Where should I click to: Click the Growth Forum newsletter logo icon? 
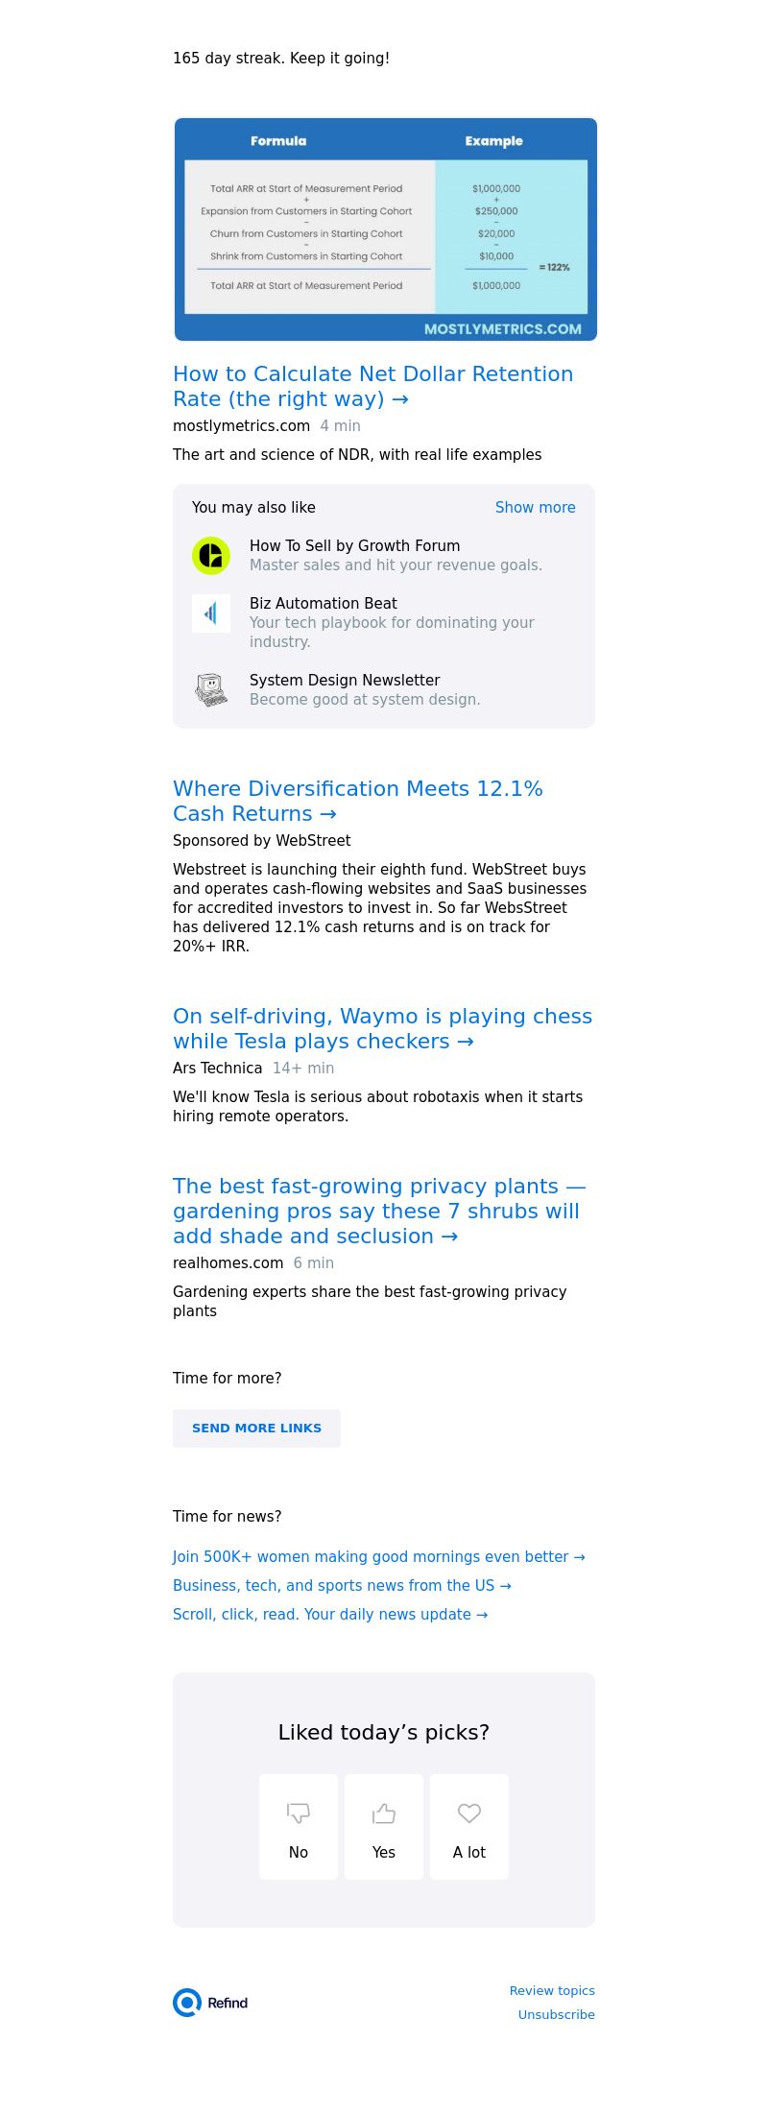click(x=211, y=556)
